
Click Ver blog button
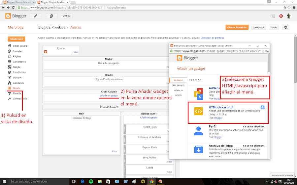tap(66, 16)
